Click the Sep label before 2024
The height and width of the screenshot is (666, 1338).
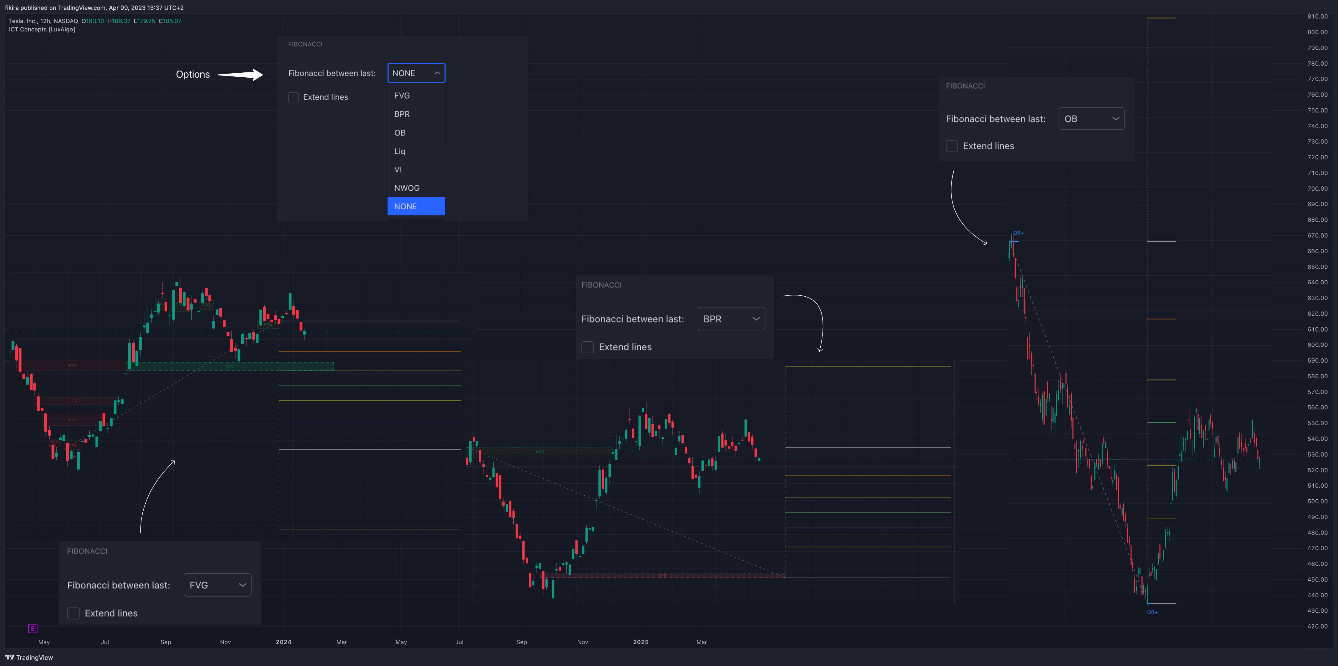click(166, 642)
